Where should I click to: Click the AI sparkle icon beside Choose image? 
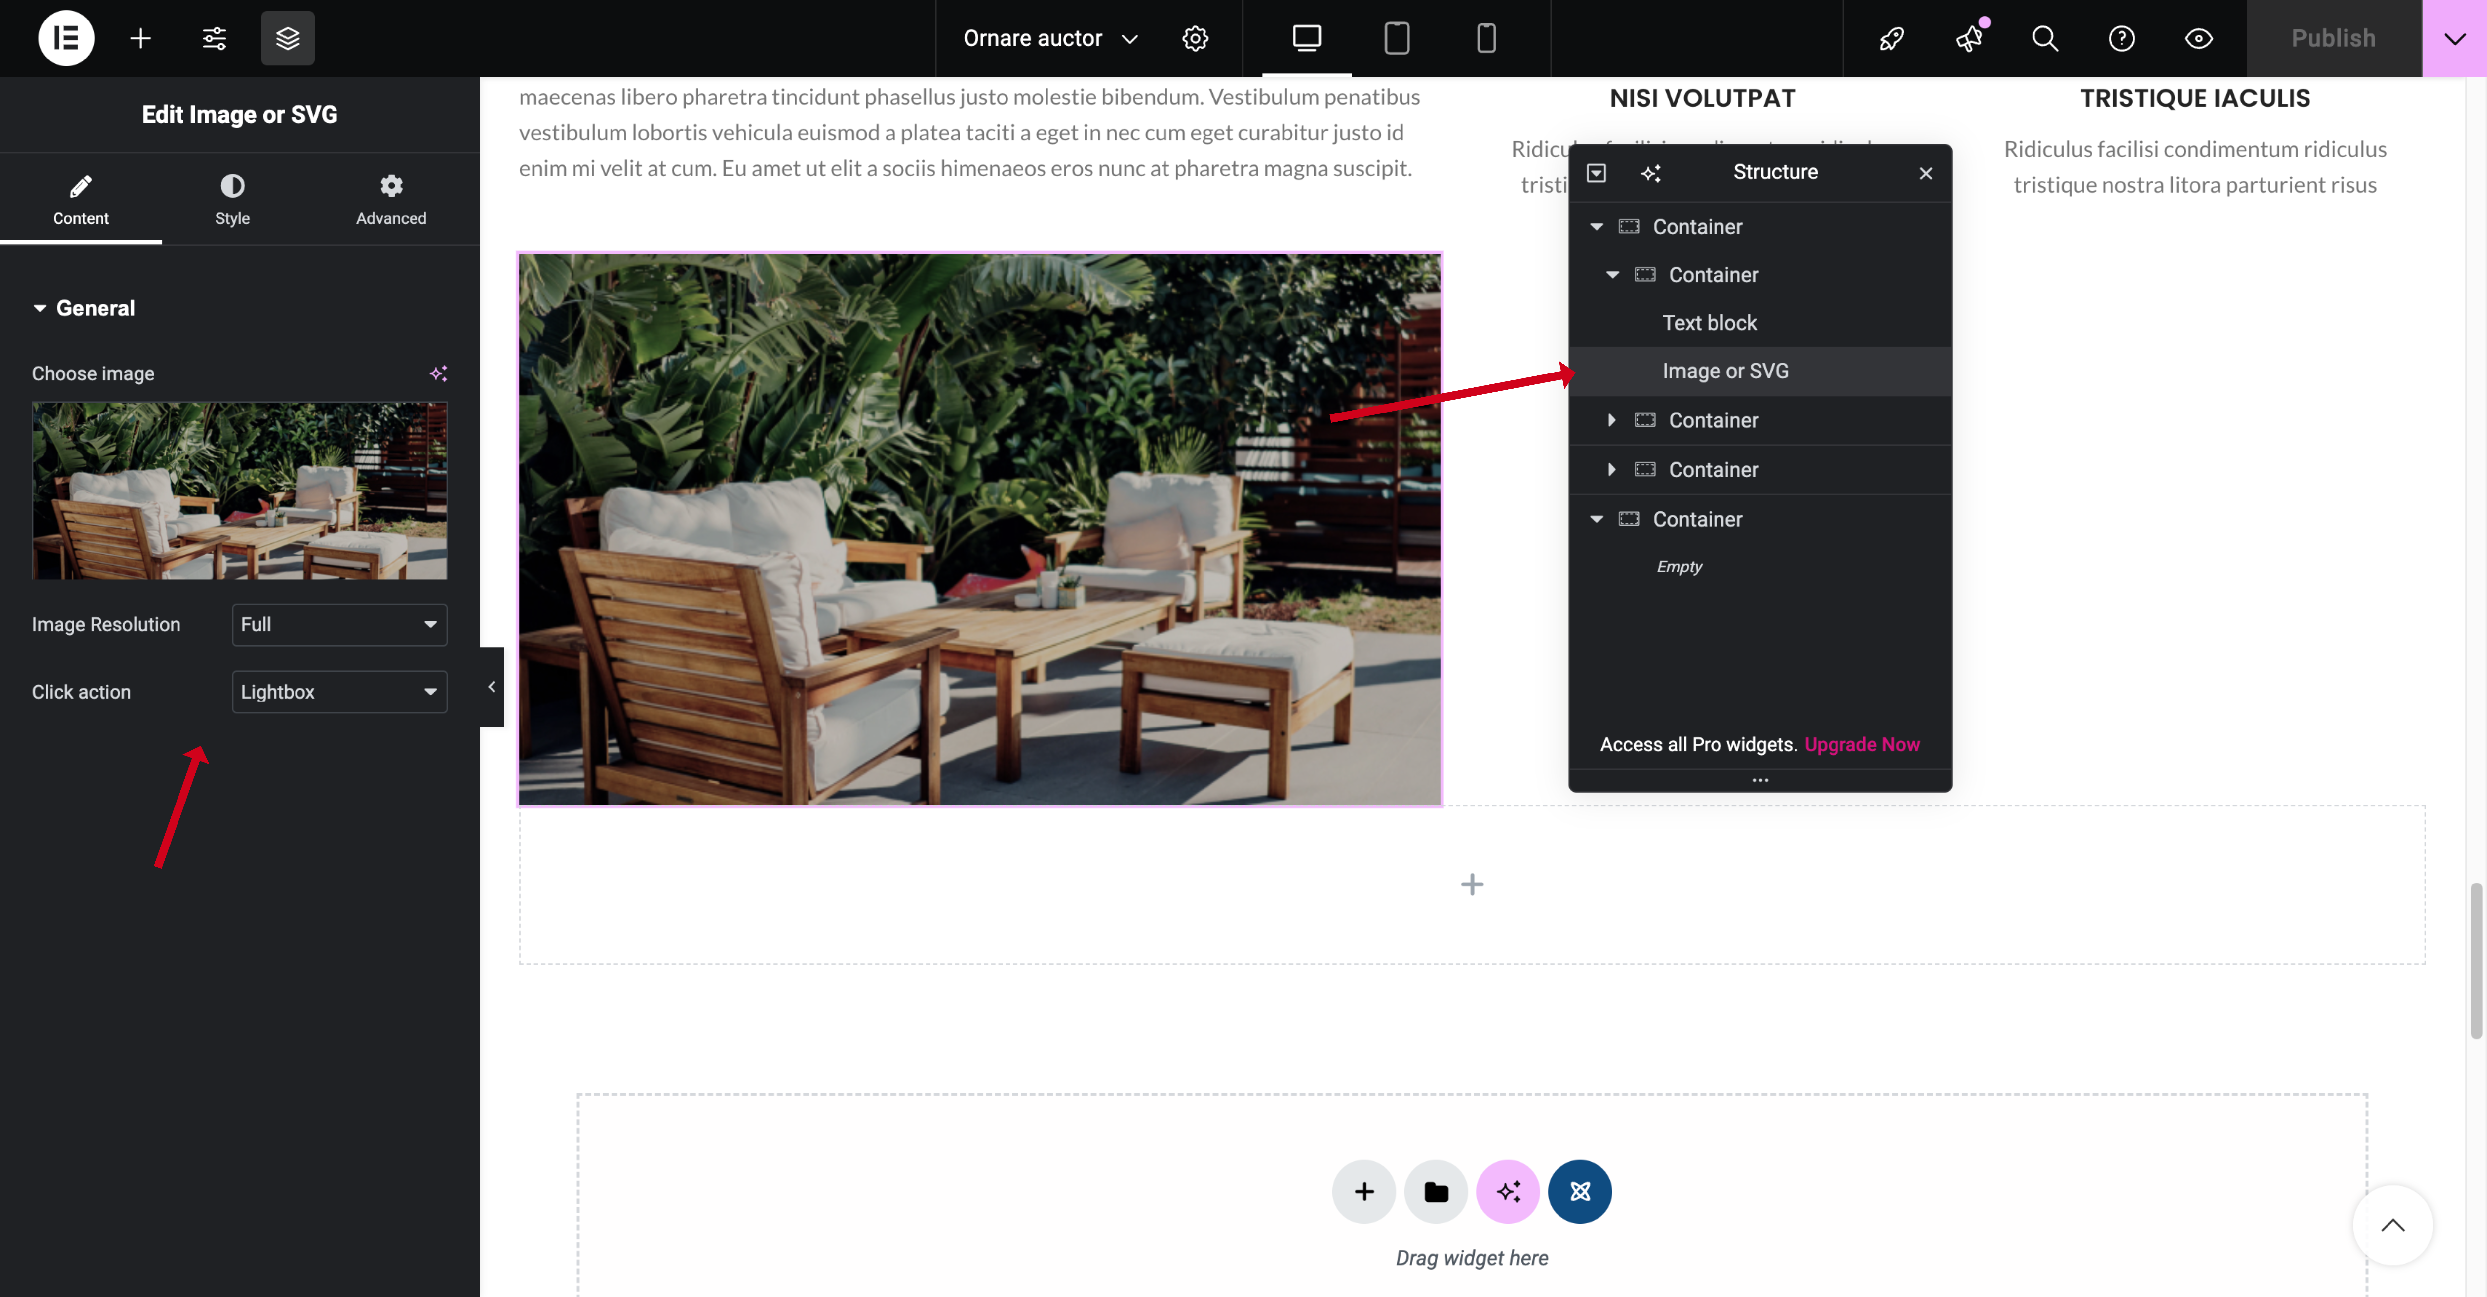pos(438,374)
